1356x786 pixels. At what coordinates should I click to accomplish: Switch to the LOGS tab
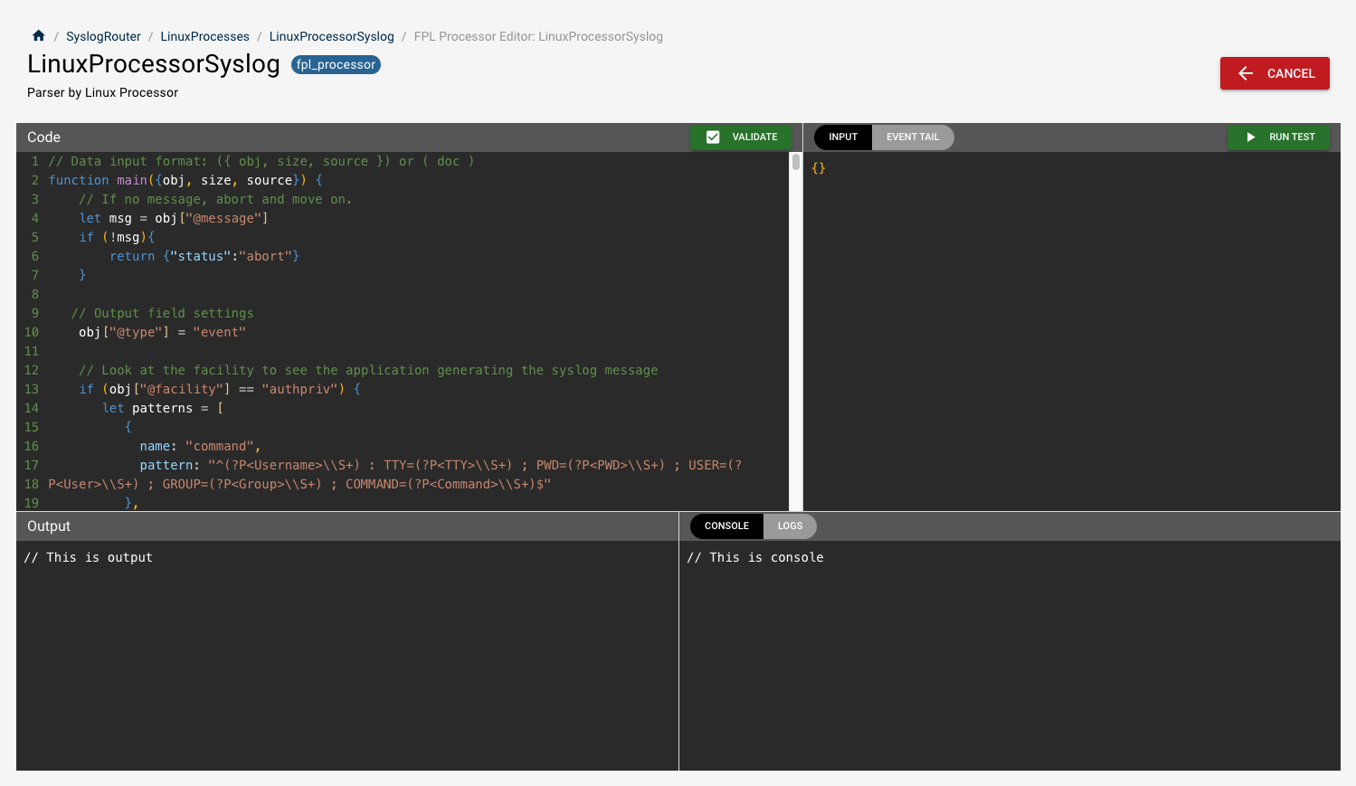click(790, 526)
